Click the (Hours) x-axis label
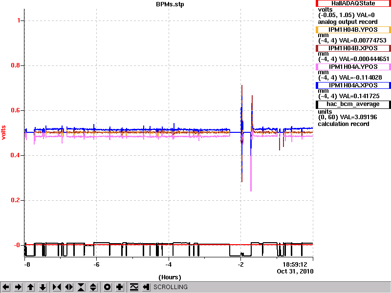The height and width of the screenshot is (293, 391). (170, 277)
